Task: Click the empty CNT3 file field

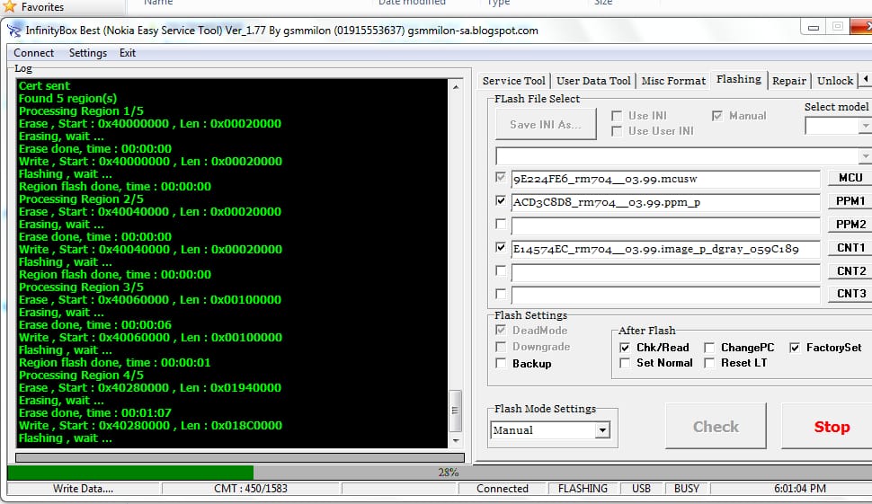Action: click(665, 295)
